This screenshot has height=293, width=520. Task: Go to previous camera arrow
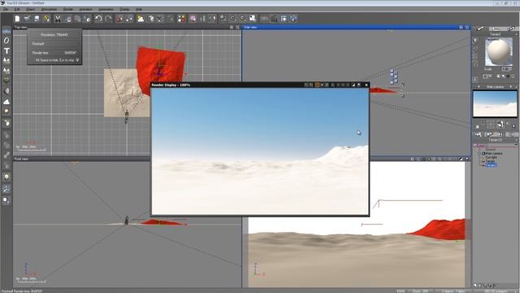(x=479, y=87)
